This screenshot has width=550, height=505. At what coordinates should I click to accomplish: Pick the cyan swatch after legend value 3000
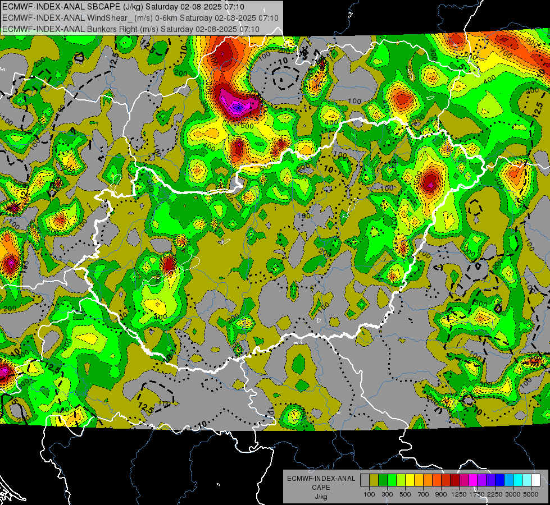pos(518,480)
